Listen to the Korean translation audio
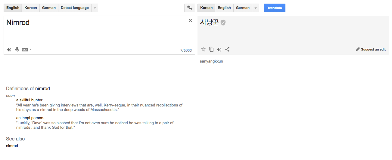 (x=219, y=49)
